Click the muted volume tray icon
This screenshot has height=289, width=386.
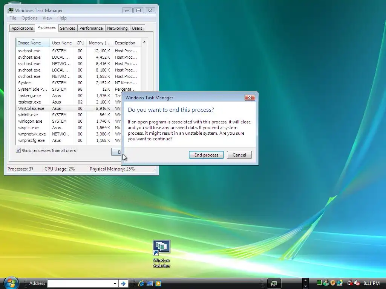[357, 283]
